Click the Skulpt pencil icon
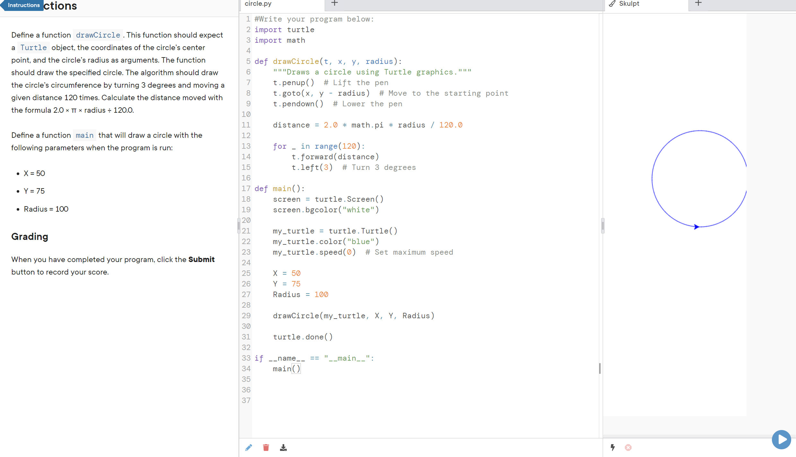 tap(612, 4)
